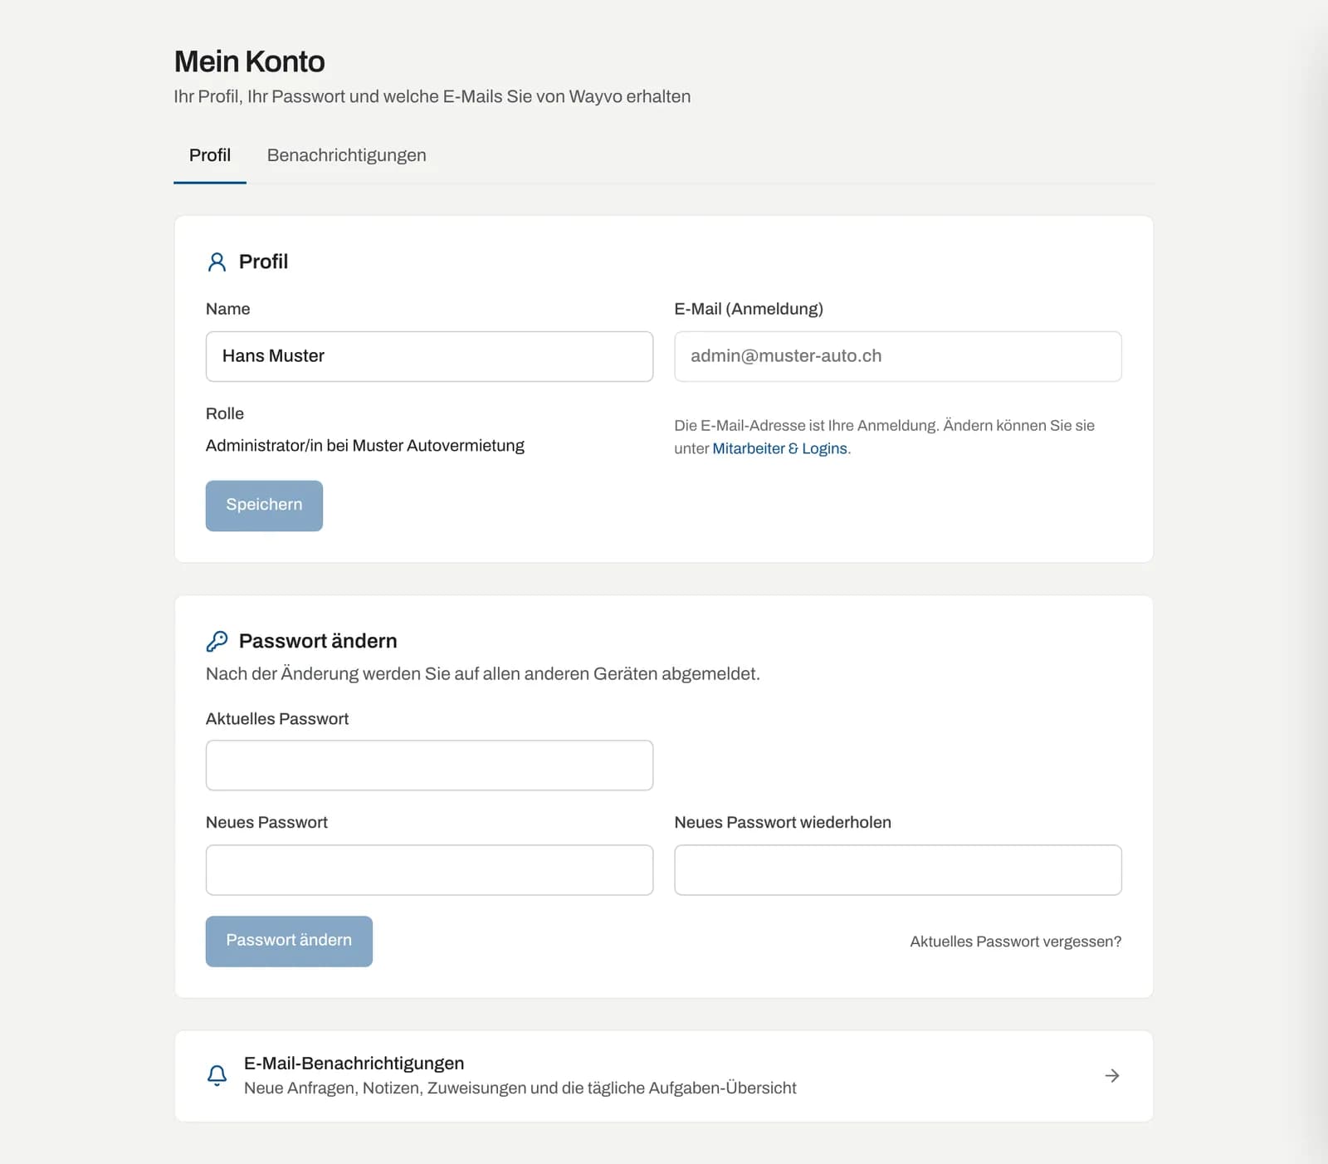This screenshot has width=1328, height=1164.
Task: Click the subtitle starting with Neue Anfragen, Notizen
Action: pos(520,1088)
